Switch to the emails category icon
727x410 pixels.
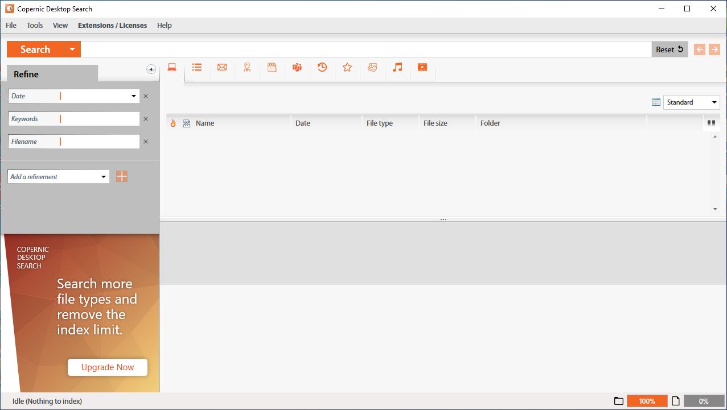point(222,67)
